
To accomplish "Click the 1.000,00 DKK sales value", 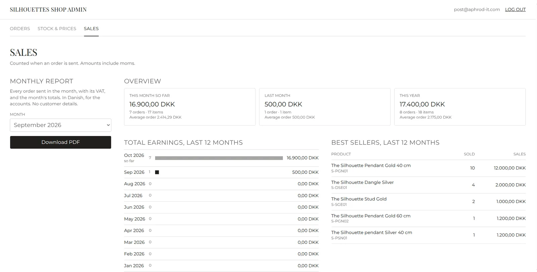I will [x=511, y=202].
